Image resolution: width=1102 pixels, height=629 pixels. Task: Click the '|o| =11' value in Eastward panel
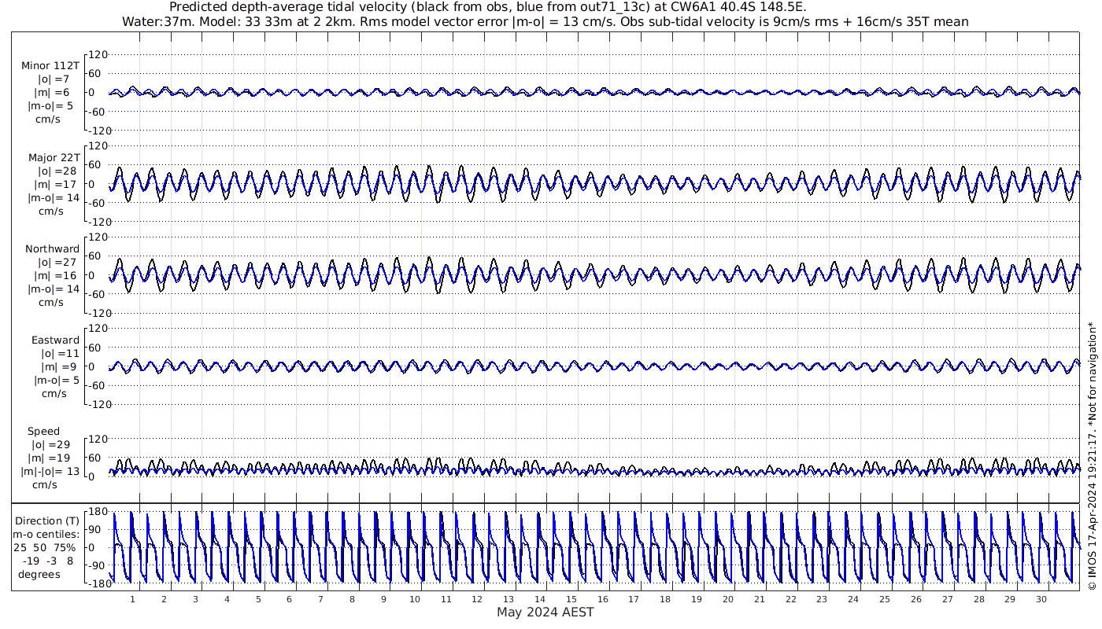60,353
